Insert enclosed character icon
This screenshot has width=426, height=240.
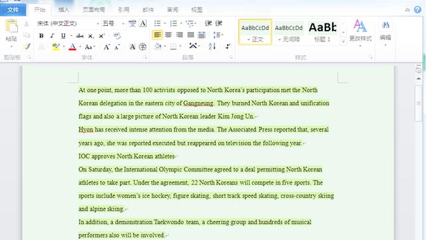click(x=142, y=47)
